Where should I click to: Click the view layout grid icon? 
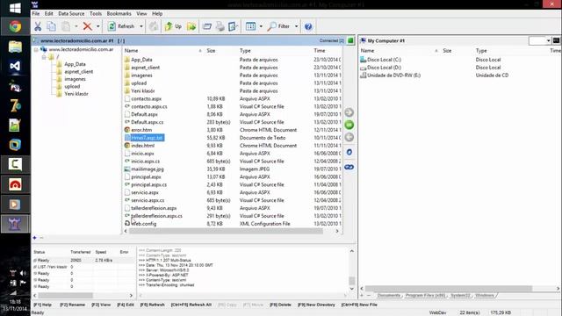coord(250,26)
